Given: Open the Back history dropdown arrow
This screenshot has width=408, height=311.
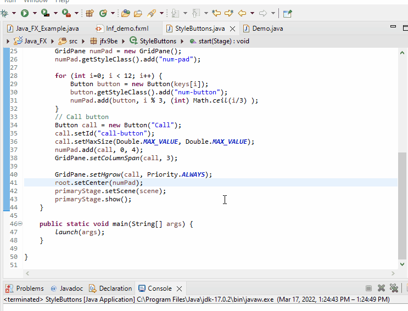Looking at the screenshot, I should tap(252, 13).
